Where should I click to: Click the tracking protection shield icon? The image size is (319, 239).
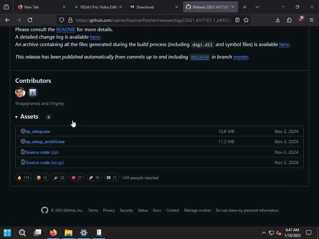(x=62, y=20)
